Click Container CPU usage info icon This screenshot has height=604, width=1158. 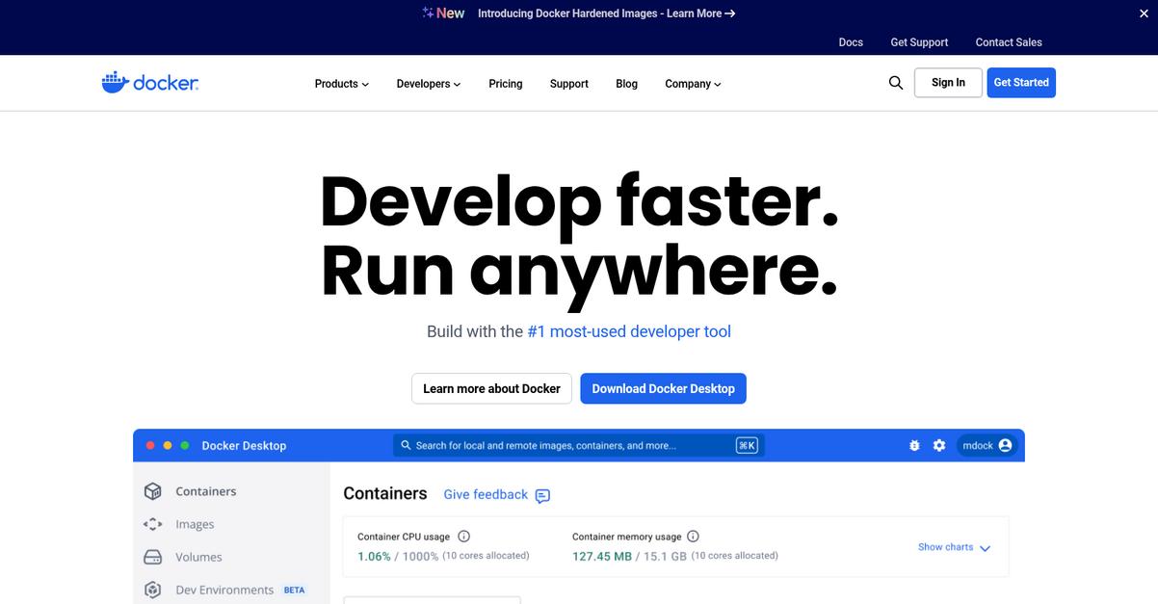pos(463,537)
